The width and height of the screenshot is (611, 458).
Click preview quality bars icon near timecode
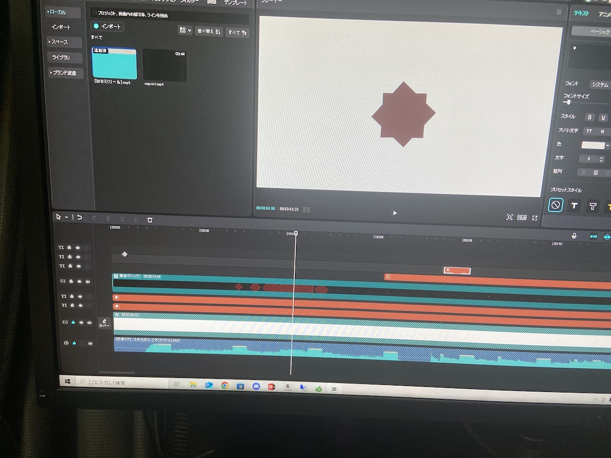[x=307, y=210]
